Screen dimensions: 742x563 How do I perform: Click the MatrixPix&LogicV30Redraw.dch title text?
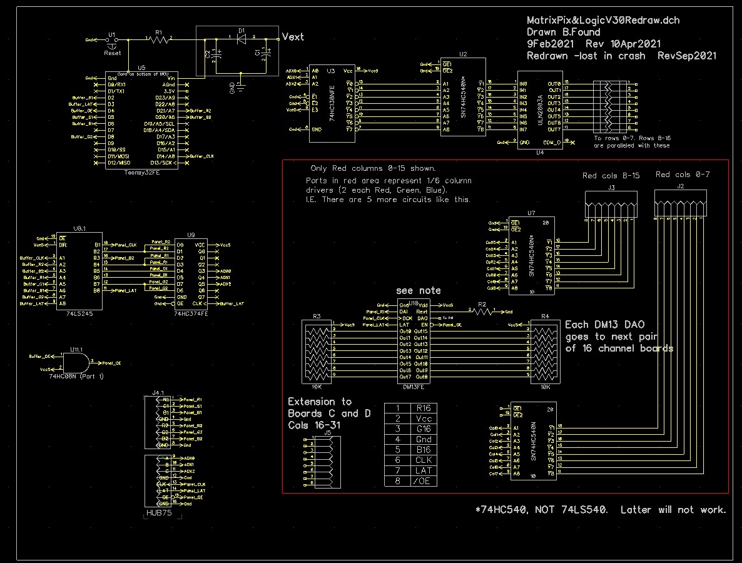[603, 20]
